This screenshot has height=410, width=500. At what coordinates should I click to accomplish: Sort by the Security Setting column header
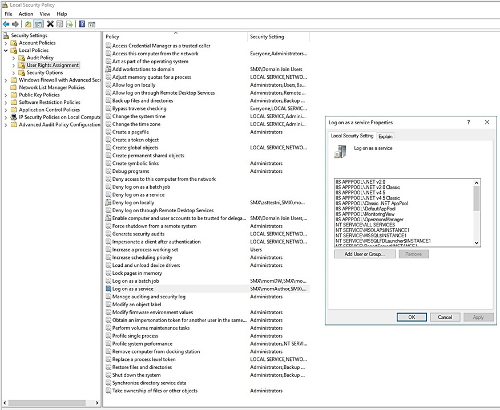[x=279, y=36]
